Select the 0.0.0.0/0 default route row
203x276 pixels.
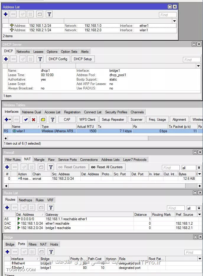[103, 219]
